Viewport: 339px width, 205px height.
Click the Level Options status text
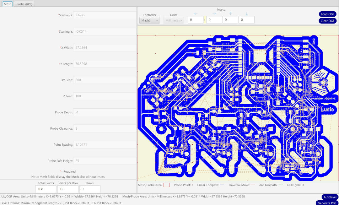click(x=61, y=203)
